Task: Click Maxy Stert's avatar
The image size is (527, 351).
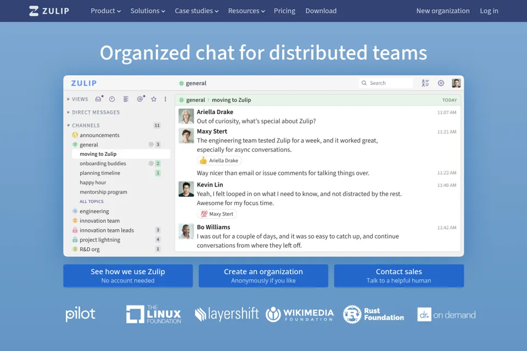Action: coord(186,135)
